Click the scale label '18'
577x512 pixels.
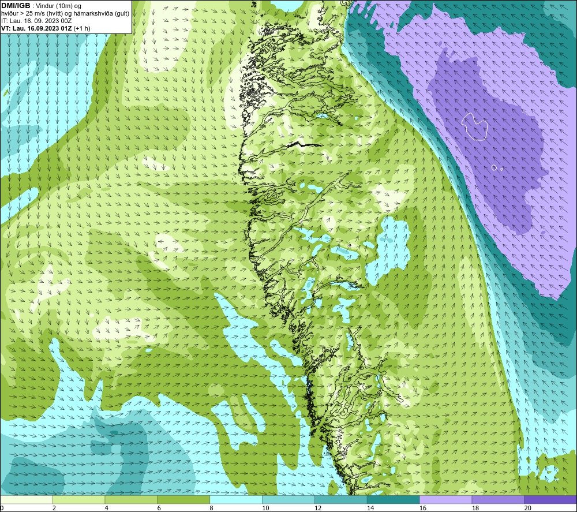click(x=475, y=508)
